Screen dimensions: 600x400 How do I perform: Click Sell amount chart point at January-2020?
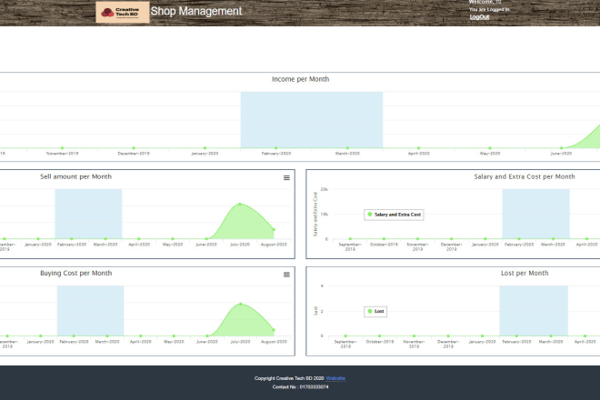[x=38, y=239]
